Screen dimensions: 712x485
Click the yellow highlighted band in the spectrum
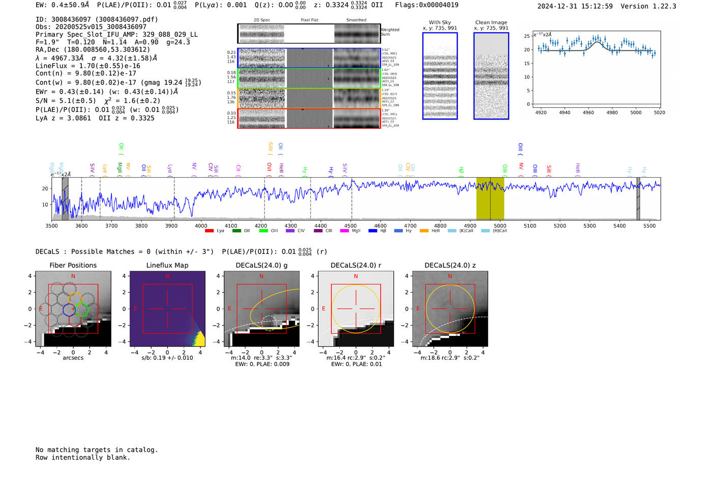coord(490,198)
